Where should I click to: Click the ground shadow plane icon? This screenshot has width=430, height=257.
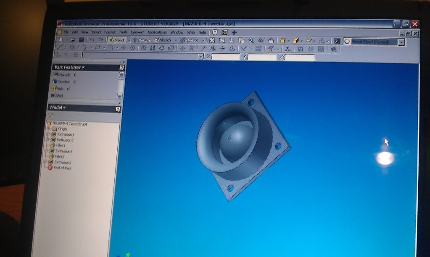coord(309,41)
